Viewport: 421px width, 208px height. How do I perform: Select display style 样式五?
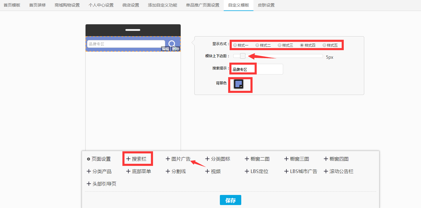pyautogui.click(x=324, y=45)
